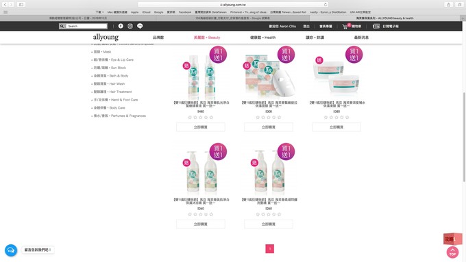Open the Safari share button

tap(448, 5)
